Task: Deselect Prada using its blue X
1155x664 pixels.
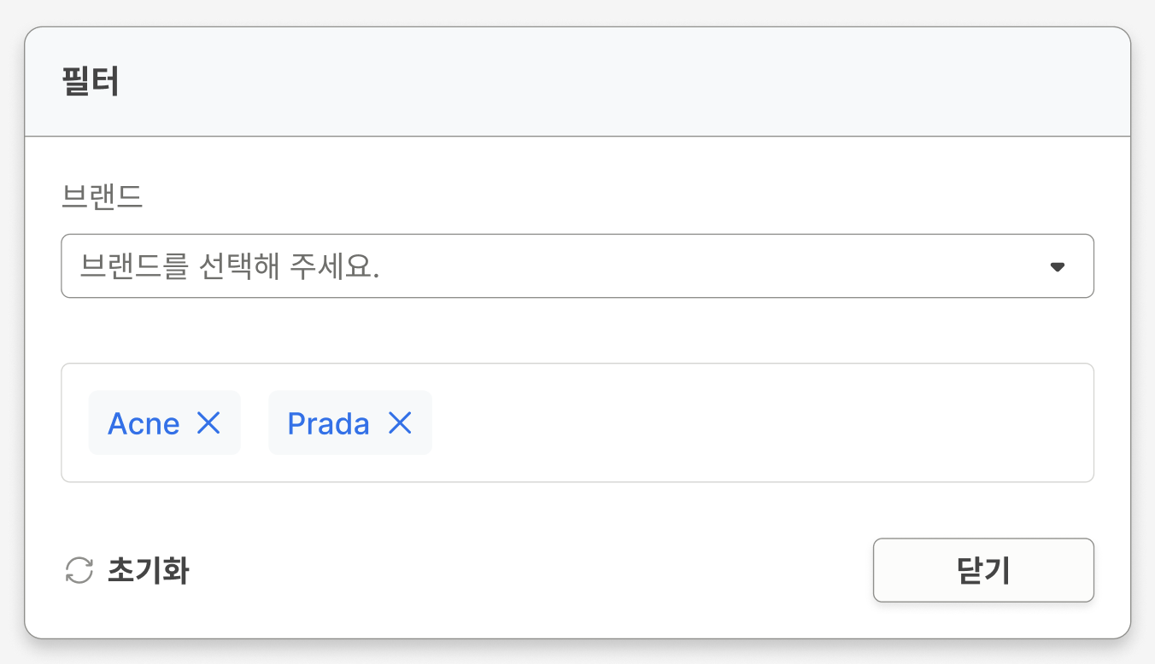Action: pyautogui.click(x=400, y=423)
